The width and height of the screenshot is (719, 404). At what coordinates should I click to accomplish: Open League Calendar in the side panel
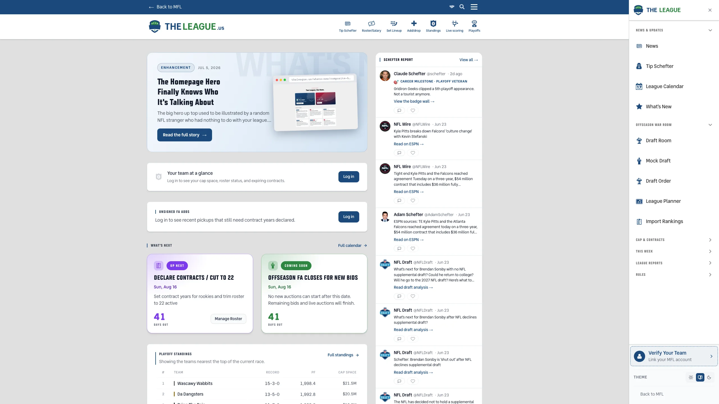tap(674, 86)
